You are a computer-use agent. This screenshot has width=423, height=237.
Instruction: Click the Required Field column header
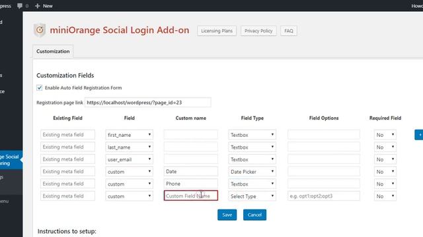tap(385, 118)
